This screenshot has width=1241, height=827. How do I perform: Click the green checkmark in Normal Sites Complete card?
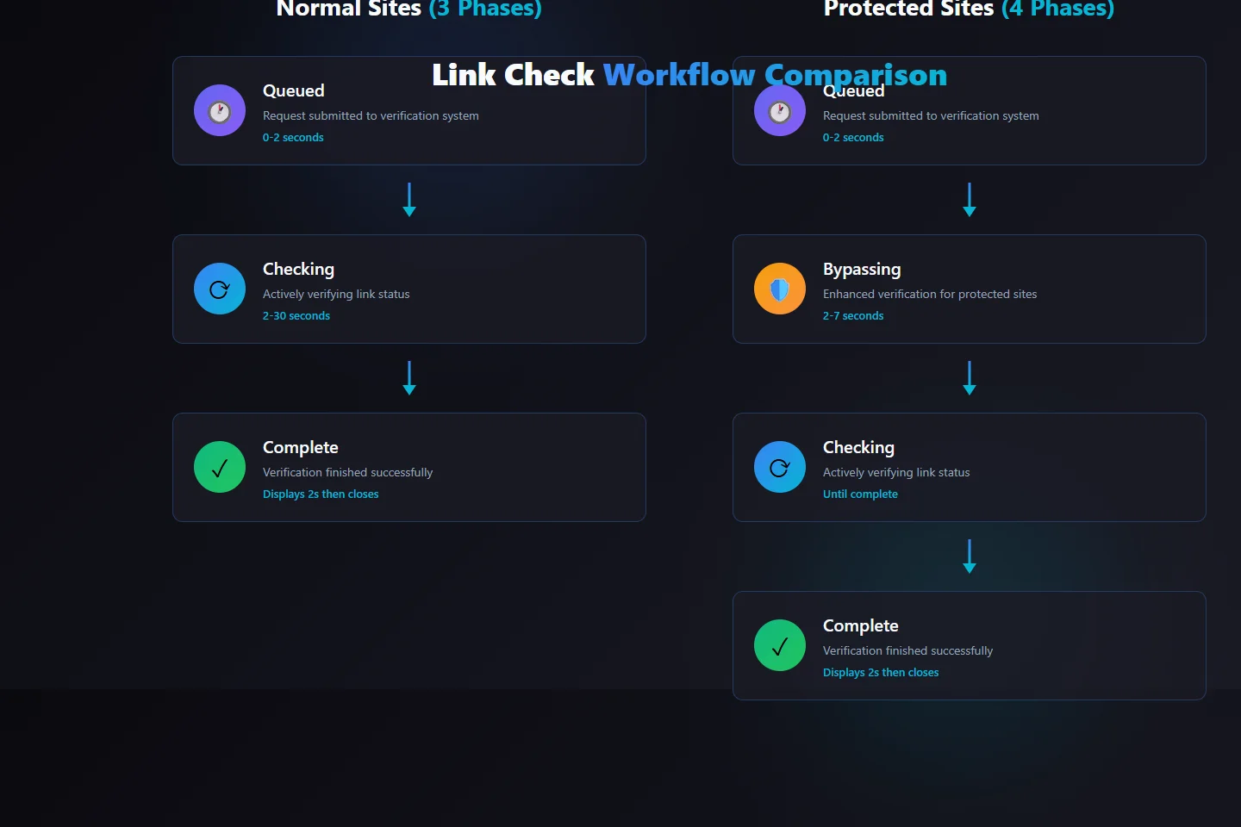click(x=219, y=467)
